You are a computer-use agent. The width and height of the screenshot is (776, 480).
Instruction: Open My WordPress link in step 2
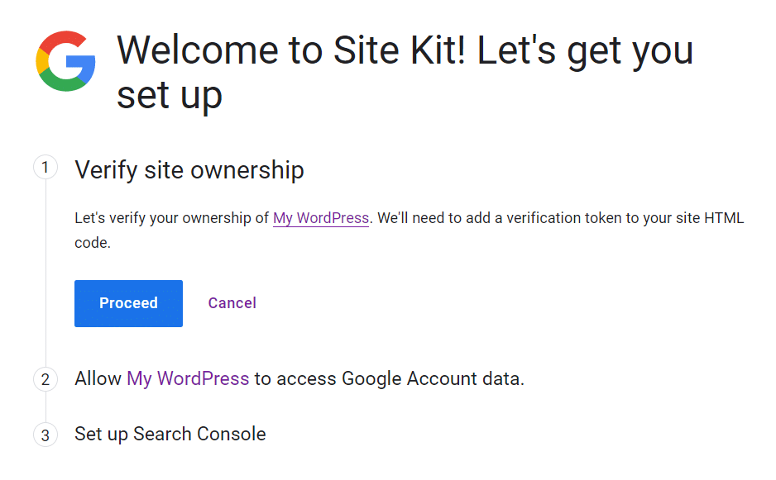pyautogui.click(x=188, y=378)
